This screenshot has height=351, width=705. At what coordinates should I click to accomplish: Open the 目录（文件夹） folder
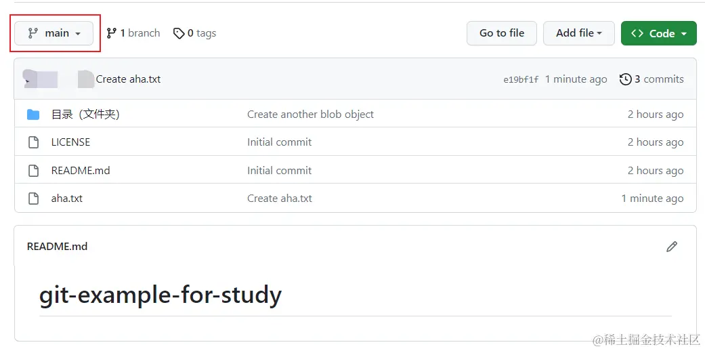pyautogui.click(x=85, y=115)
